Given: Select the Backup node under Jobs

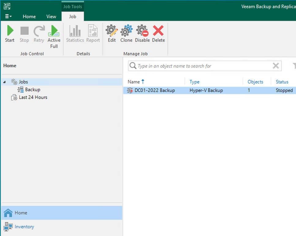Looking at the screenshot, I should click(32, 90).
